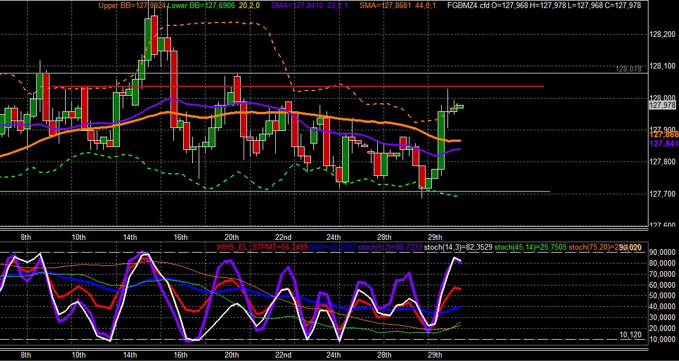The width and height of the screenshot is (679, 361).
Task: Click the 128,000 price axis label
Action: [663, 98]
